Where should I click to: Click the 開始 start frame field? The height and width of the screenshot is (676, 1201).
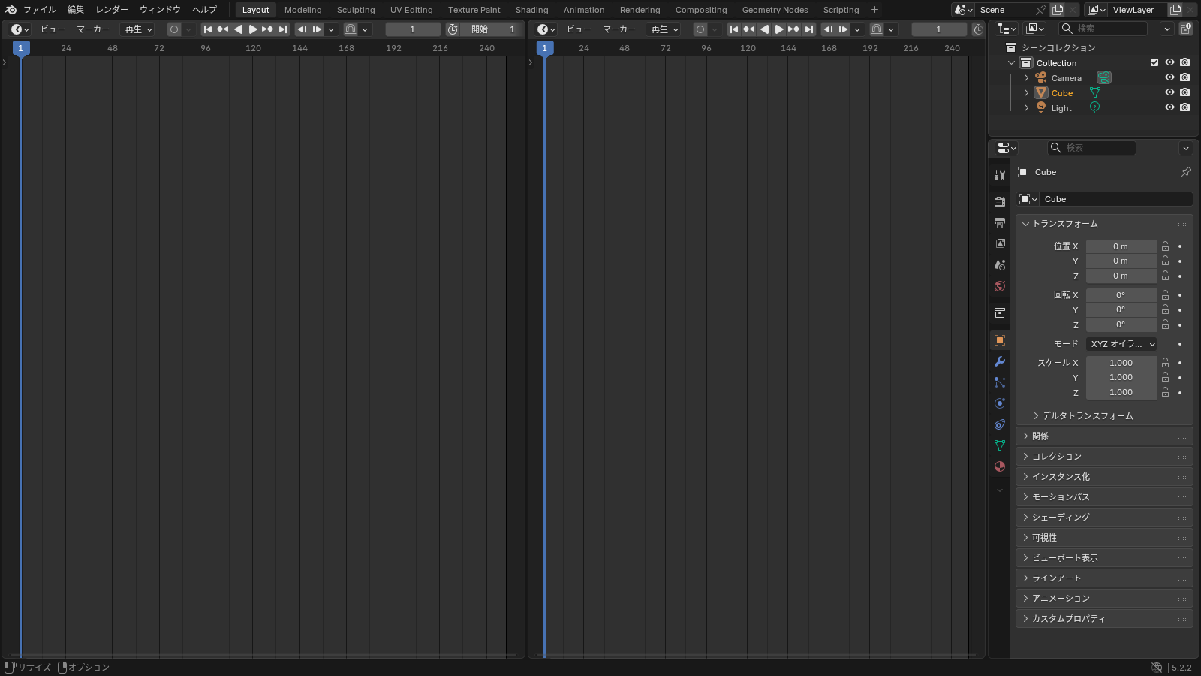point(491,29)
